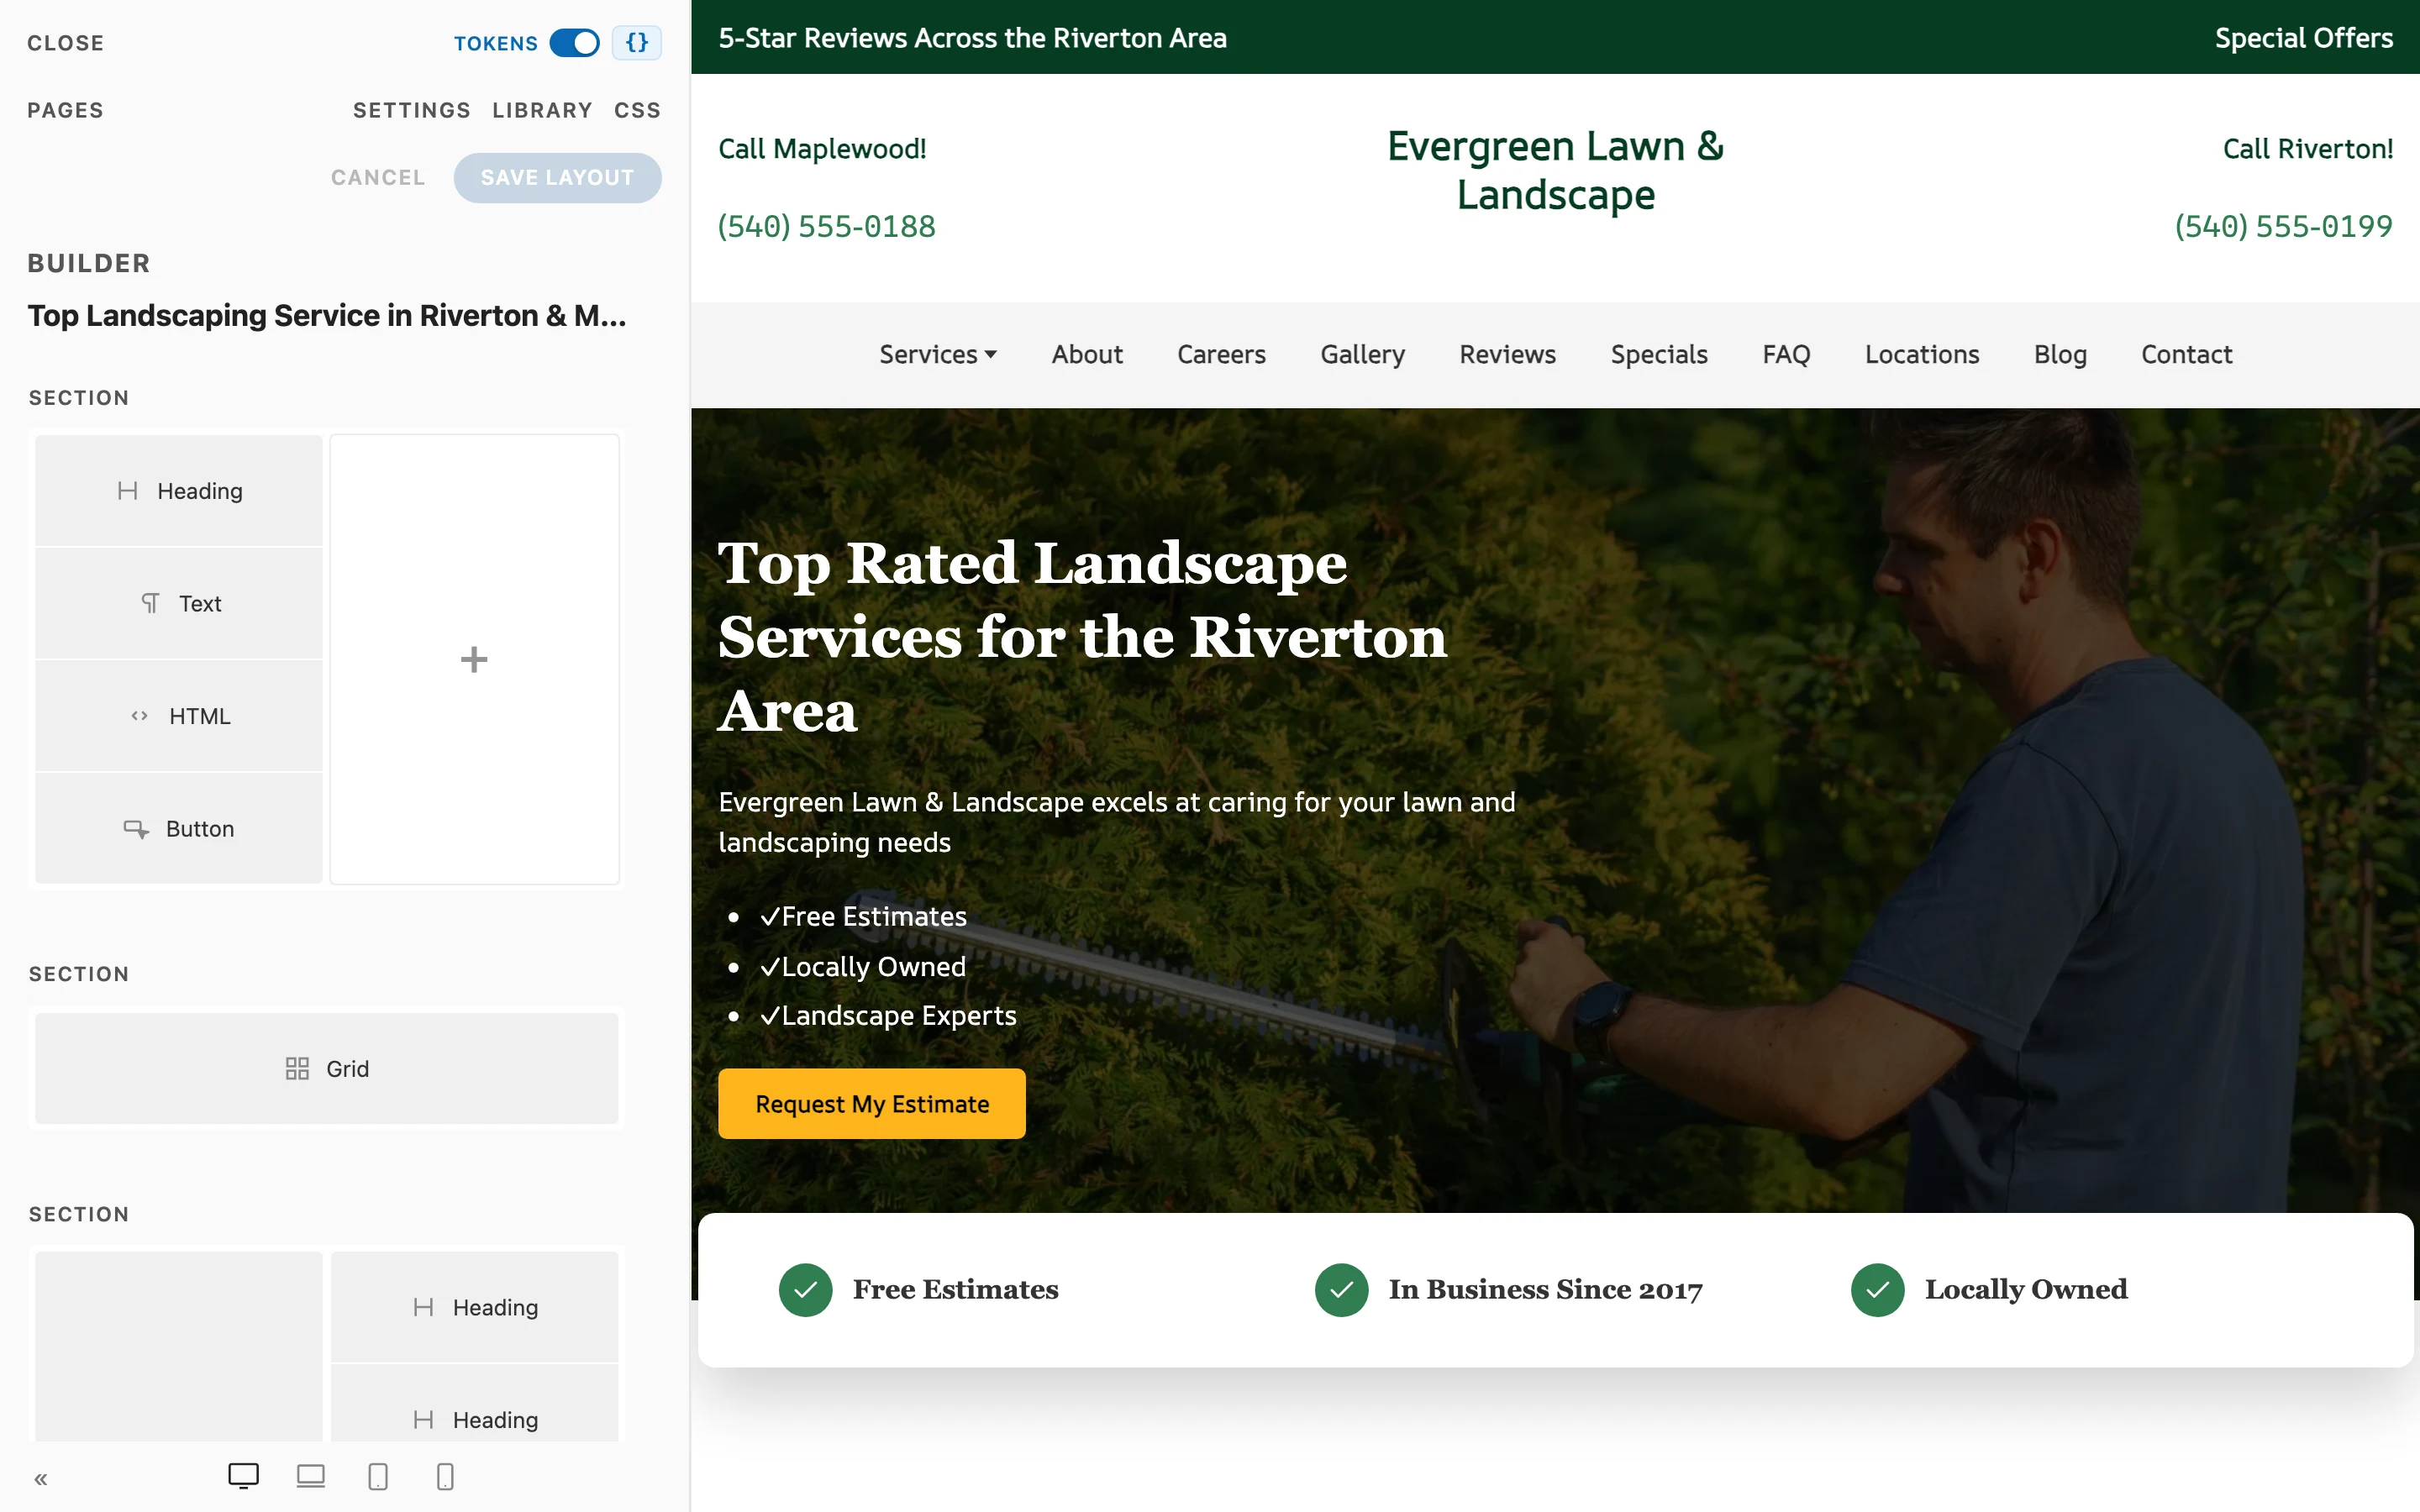Open the Careers nav link
The image size is (2420, 1512).
click(1221, 355)
